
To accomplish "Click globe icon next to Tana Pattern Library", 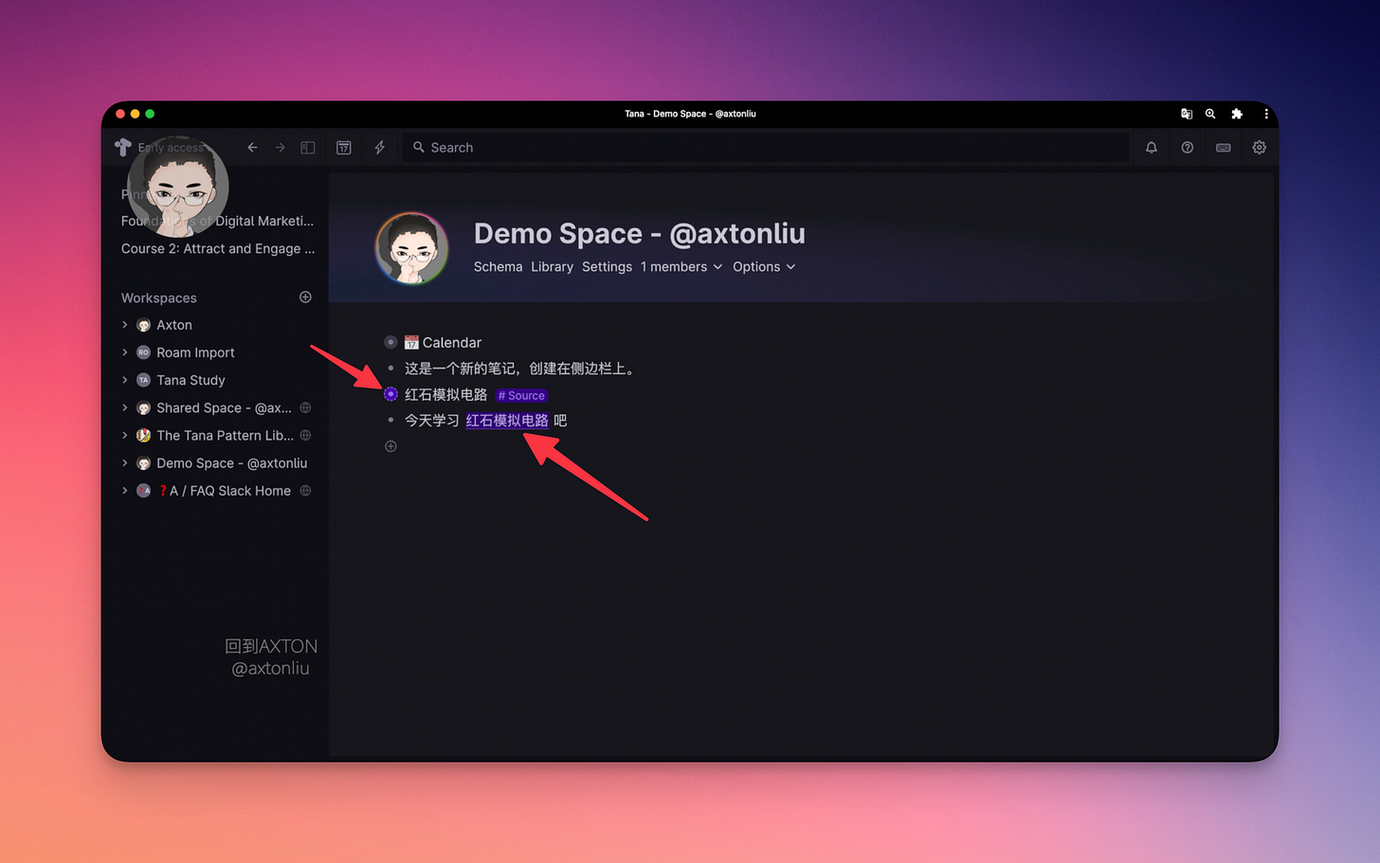I will 305,436.
